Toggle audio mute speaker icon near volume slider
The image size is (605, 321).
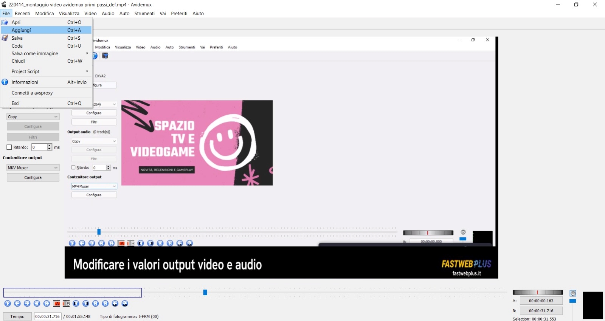pyautogui.click(x=573, y=293)
